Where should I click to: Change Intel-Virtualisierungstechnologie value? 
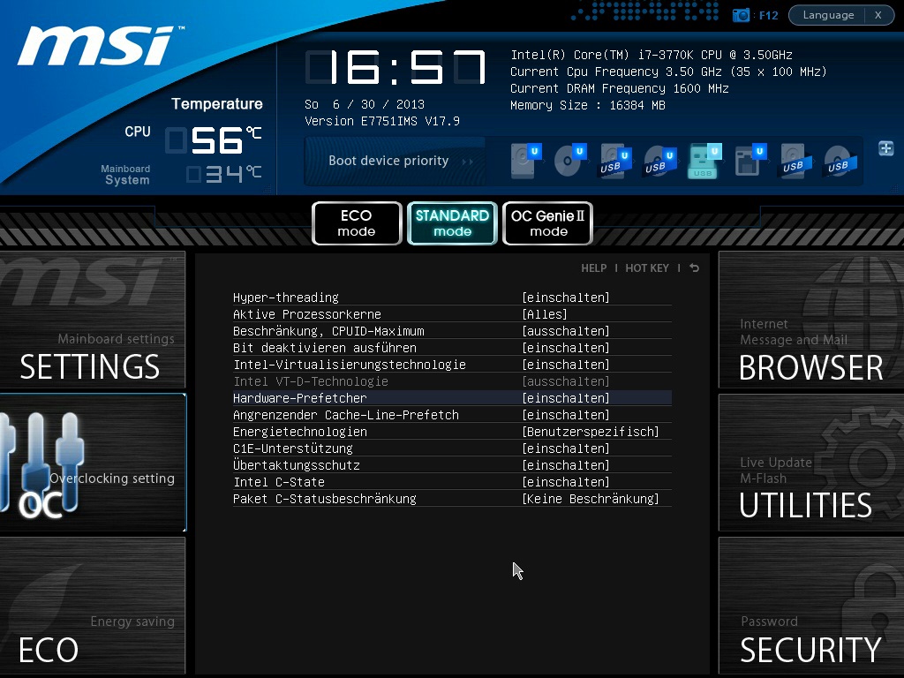coord(566,365)
